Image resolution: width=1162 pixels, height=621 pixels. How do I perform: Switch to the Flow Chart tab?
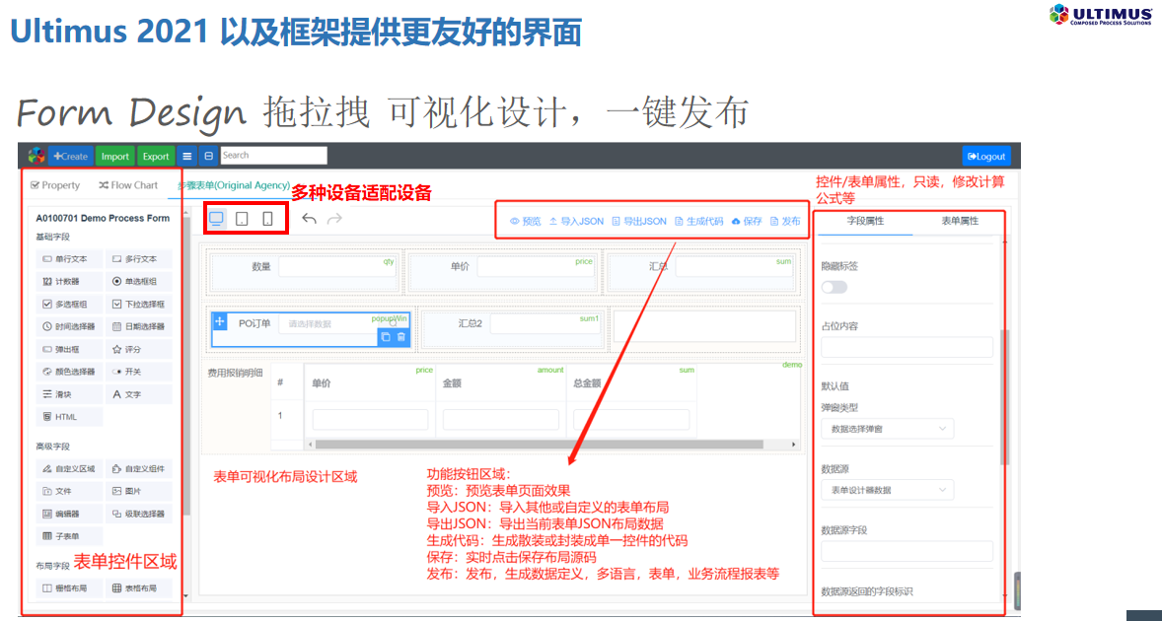tap(128, 185)
